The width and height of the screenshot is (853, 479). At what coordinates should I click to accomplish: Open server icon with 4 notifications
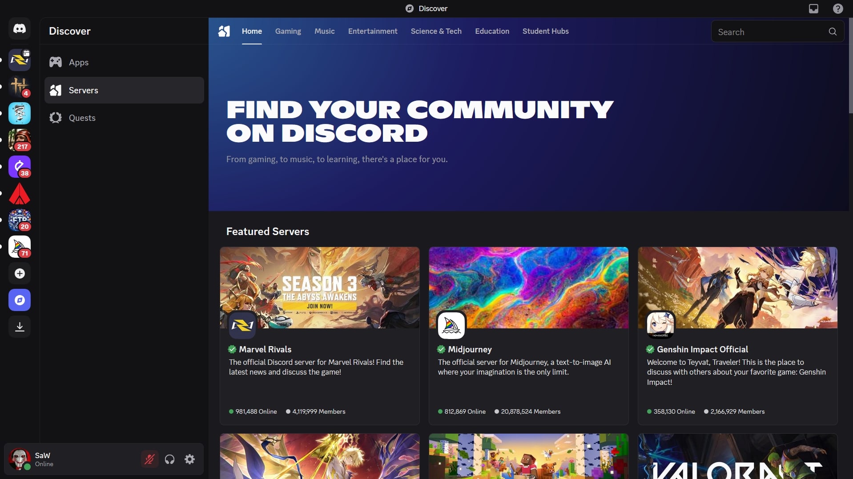pyautogui.click(x=20, y=87)
